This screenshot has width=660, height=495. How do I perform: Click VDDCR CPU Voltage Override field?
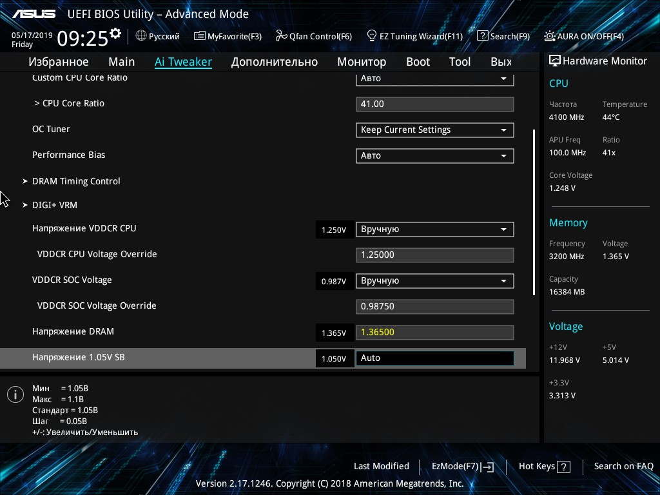[x=435, y=255]
